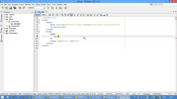Expand the ProjectABN project node

tap(4, 29)
